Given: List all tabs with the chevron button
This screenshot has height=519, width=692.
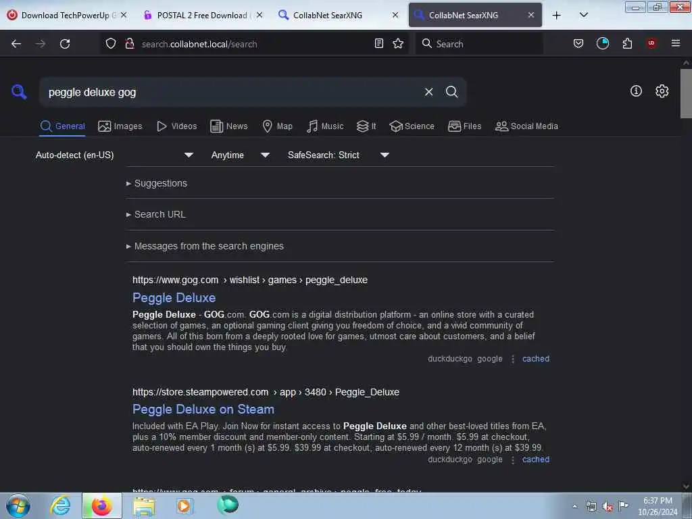Looking at the screenshot, I should (x=583, y=15).
